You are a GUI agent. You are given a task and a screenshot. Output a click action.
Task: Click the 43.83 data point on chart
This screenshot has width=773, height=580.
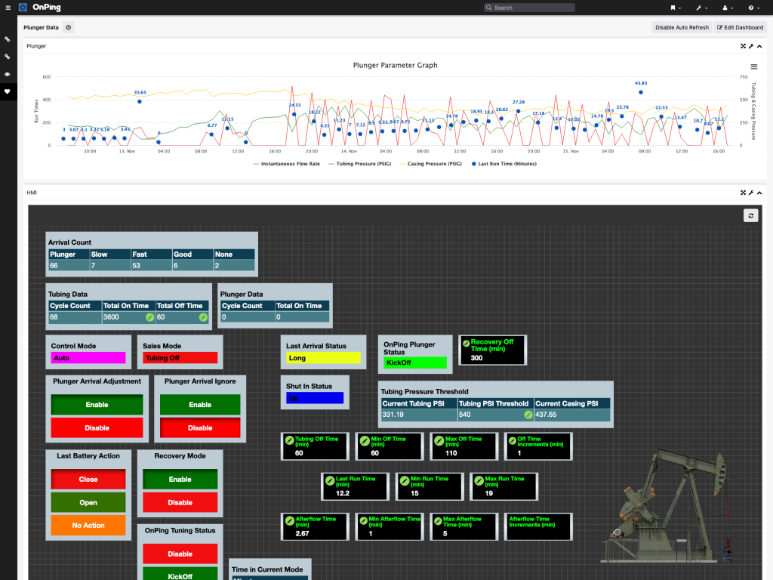641,92
